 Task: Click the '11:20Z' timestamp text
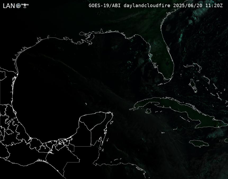coord(214,6)
